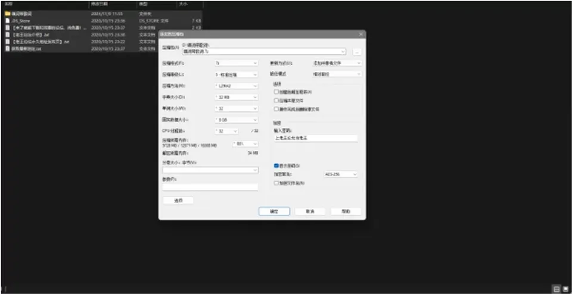Switch to large icons view at bottom right
572x294 pixels.
565,289
